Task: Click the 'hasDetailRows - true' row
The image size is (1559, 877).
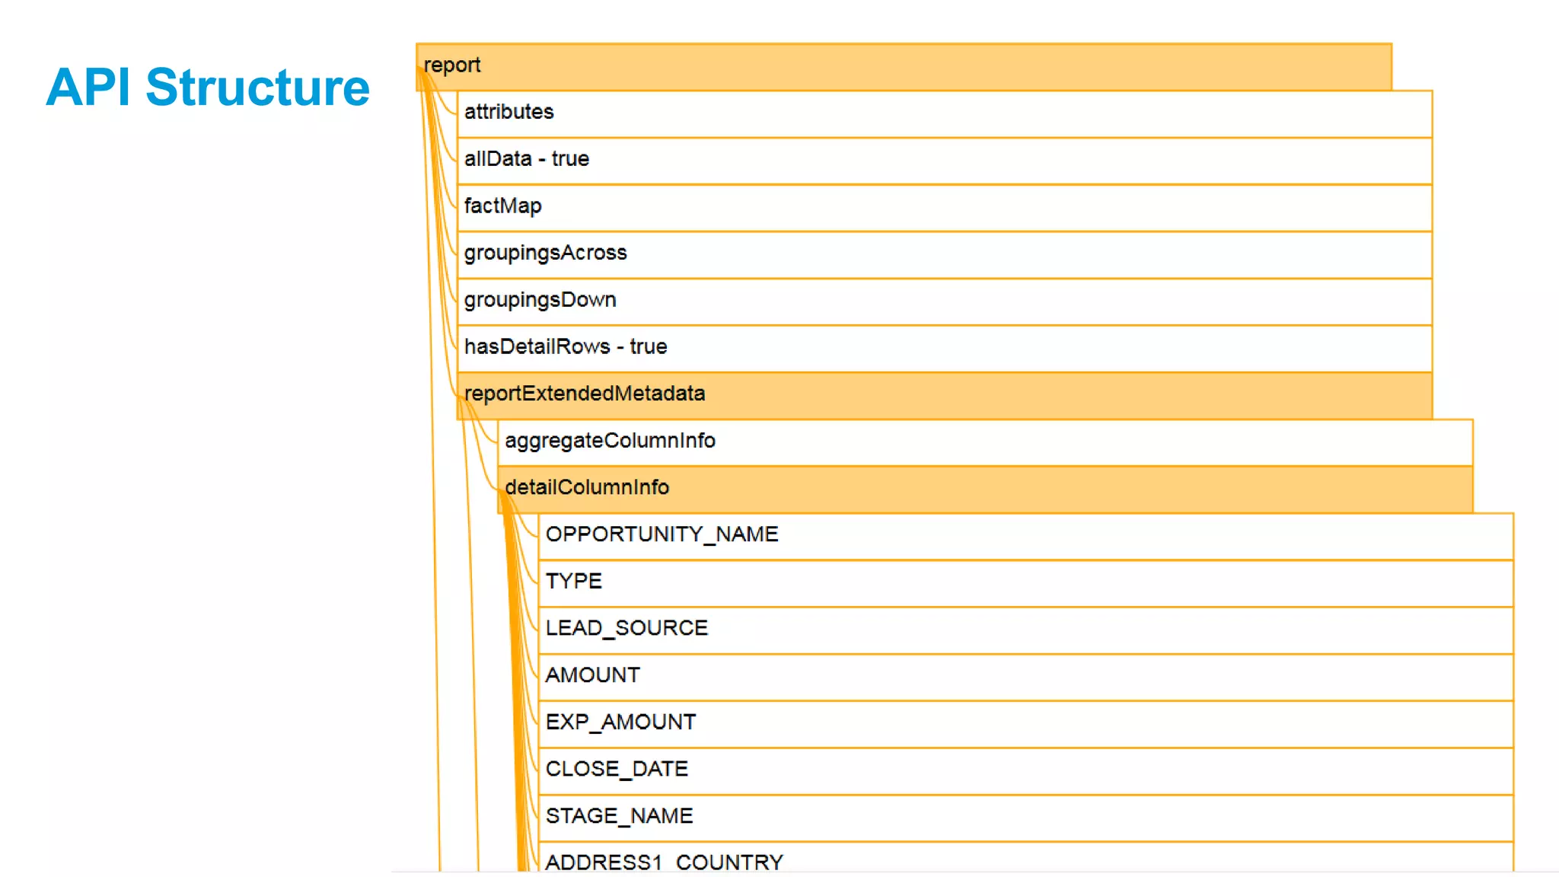Action: (x=945, y=349)
